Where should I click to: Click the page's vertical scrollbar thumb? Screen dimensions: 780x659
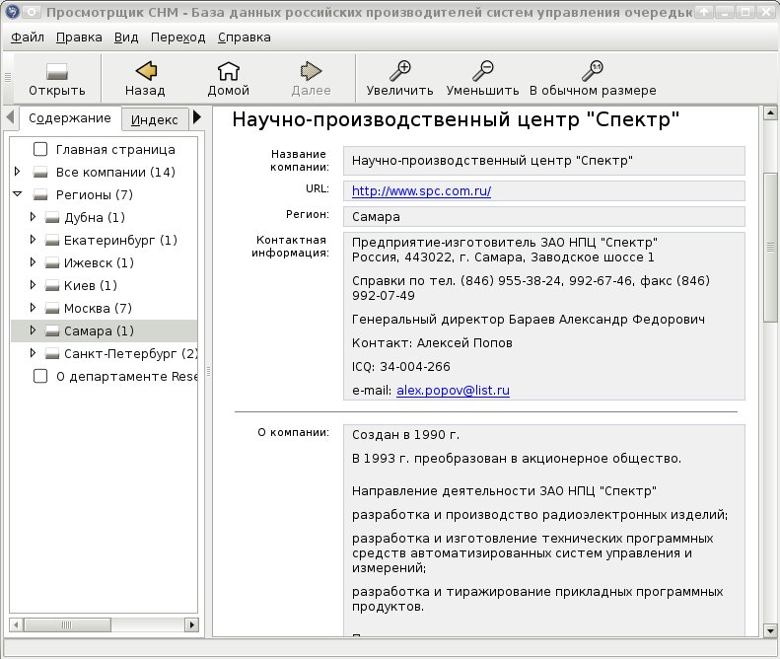point(770,247)
